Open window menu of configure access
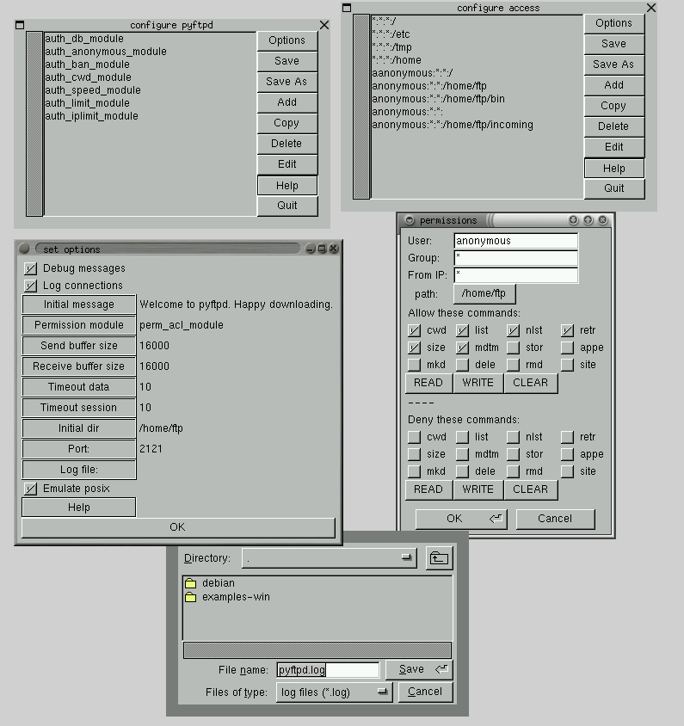 (347, 8)
